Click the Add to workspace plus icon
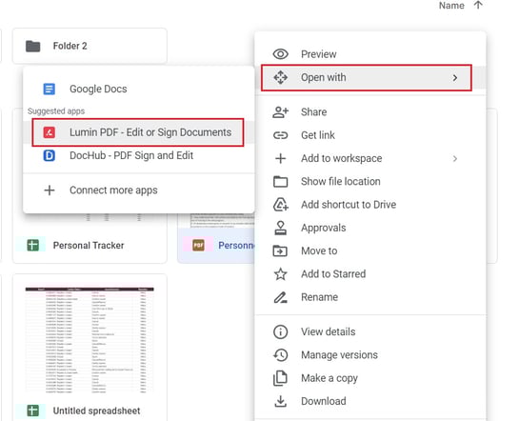Image resolution: width=519 pixels, height=421 pixels. 280,158
